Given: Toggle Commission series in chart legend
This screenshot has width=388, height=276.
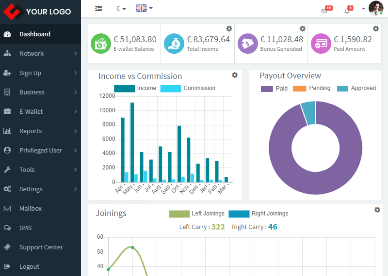Looking at the screenshot, I should [x=171, y=89].
